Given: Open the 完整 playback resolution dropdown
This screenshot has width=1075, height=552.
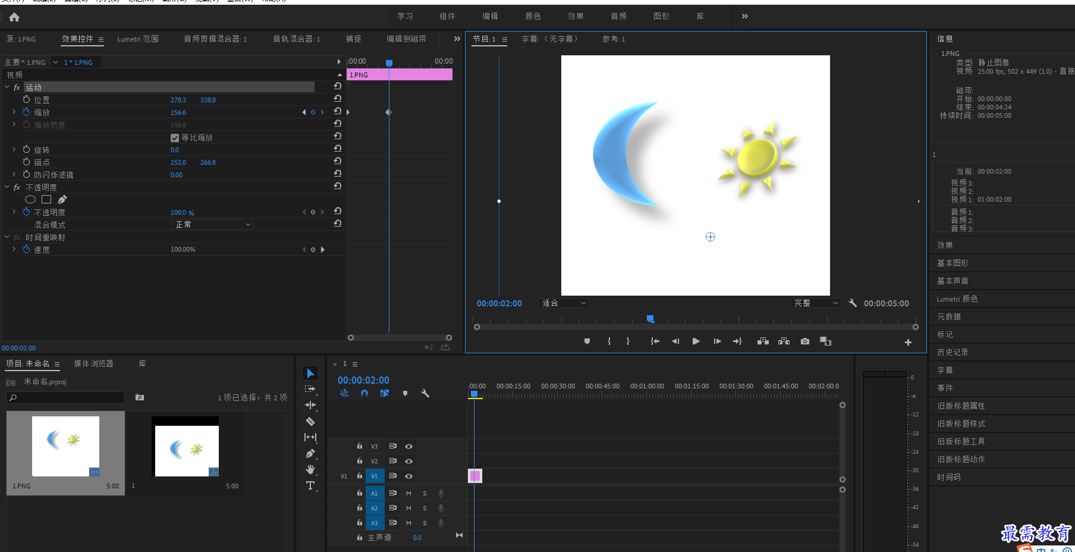Looking at the screenshot, I should click(815, 303).
